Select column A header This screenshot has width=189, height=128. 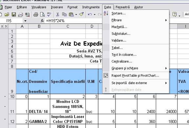[22, 26]
